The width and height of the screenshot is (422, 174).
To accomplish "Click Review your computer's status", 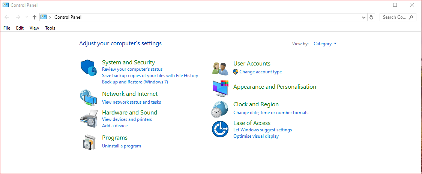I will click(x=132, y=69).
